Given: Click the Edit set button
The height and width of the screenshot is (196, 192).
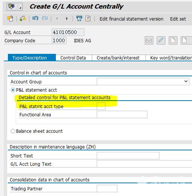Looking at the screenshot, I should pos(178,19).
